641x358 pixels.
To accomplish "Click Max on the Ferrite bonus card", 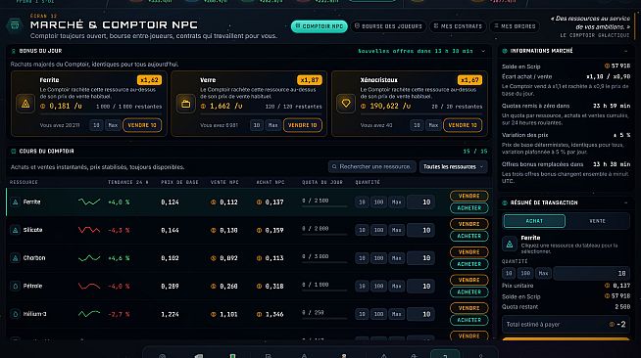I will click(113, 125).
